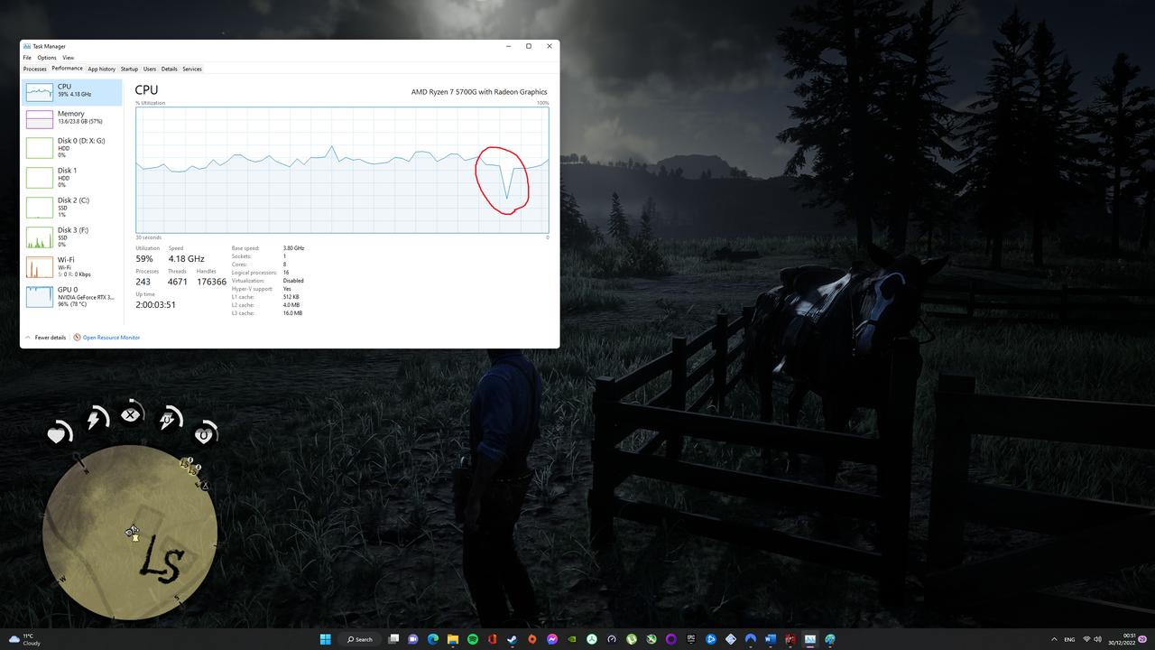The image size is (1155, 650).
Task: Click the CPU utilization graph area
Action: (x=342, y=170)
